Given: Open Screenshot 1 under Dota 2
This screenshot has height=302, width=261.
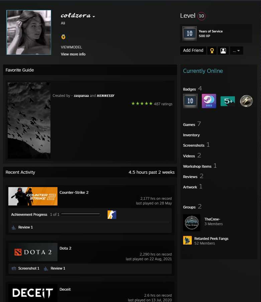Looking at the screenshot, I should click(x=29, y=268).
